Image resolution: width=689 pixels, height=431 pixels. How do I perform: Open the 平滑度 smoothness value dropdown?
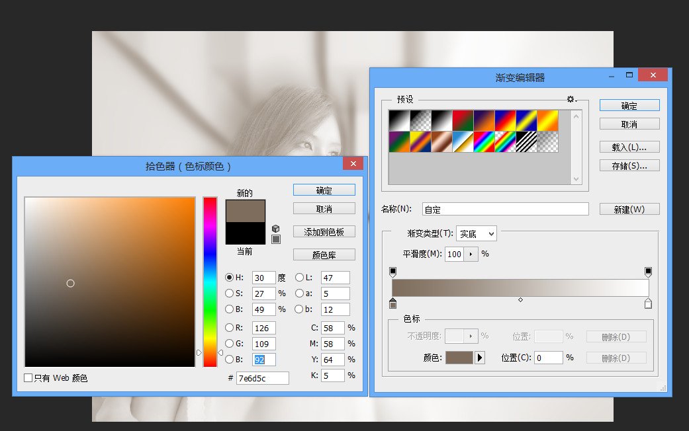click(x=471, y=254)
